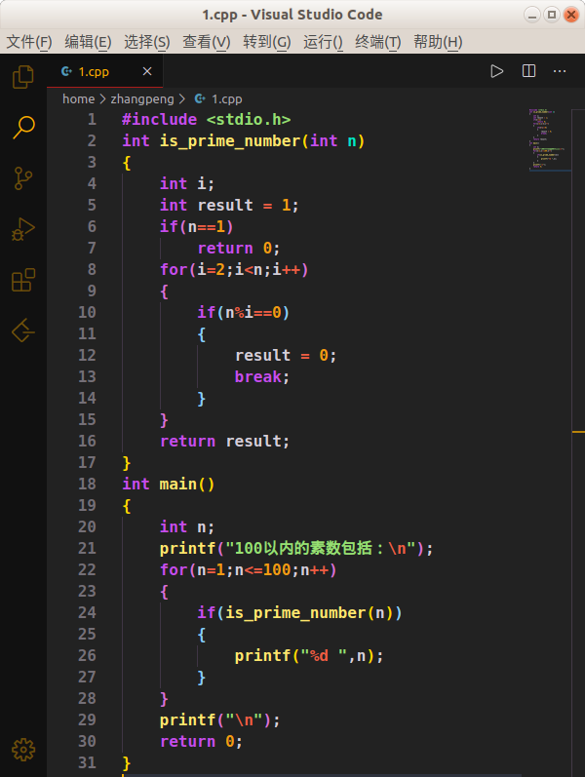
Task: Open the Source Control view
Action: (x=23, y=178)
